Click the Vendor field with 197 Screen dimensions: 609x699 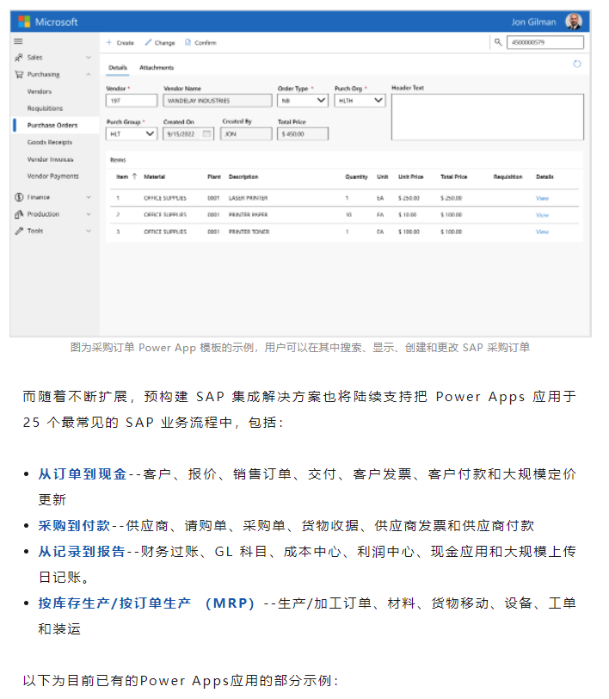pyautogui.click(x=132, y=101)
